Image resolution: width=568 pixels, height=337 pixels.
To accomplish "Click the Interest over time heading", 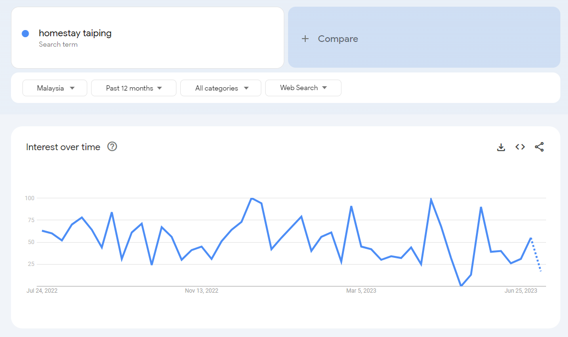I will (x=63, y=147).
